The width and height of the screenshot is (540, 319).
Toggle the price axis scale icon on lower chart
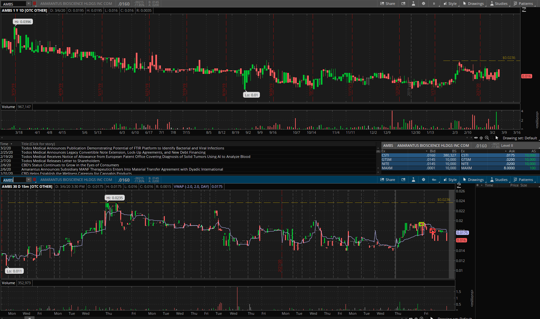tap(459, 186)
